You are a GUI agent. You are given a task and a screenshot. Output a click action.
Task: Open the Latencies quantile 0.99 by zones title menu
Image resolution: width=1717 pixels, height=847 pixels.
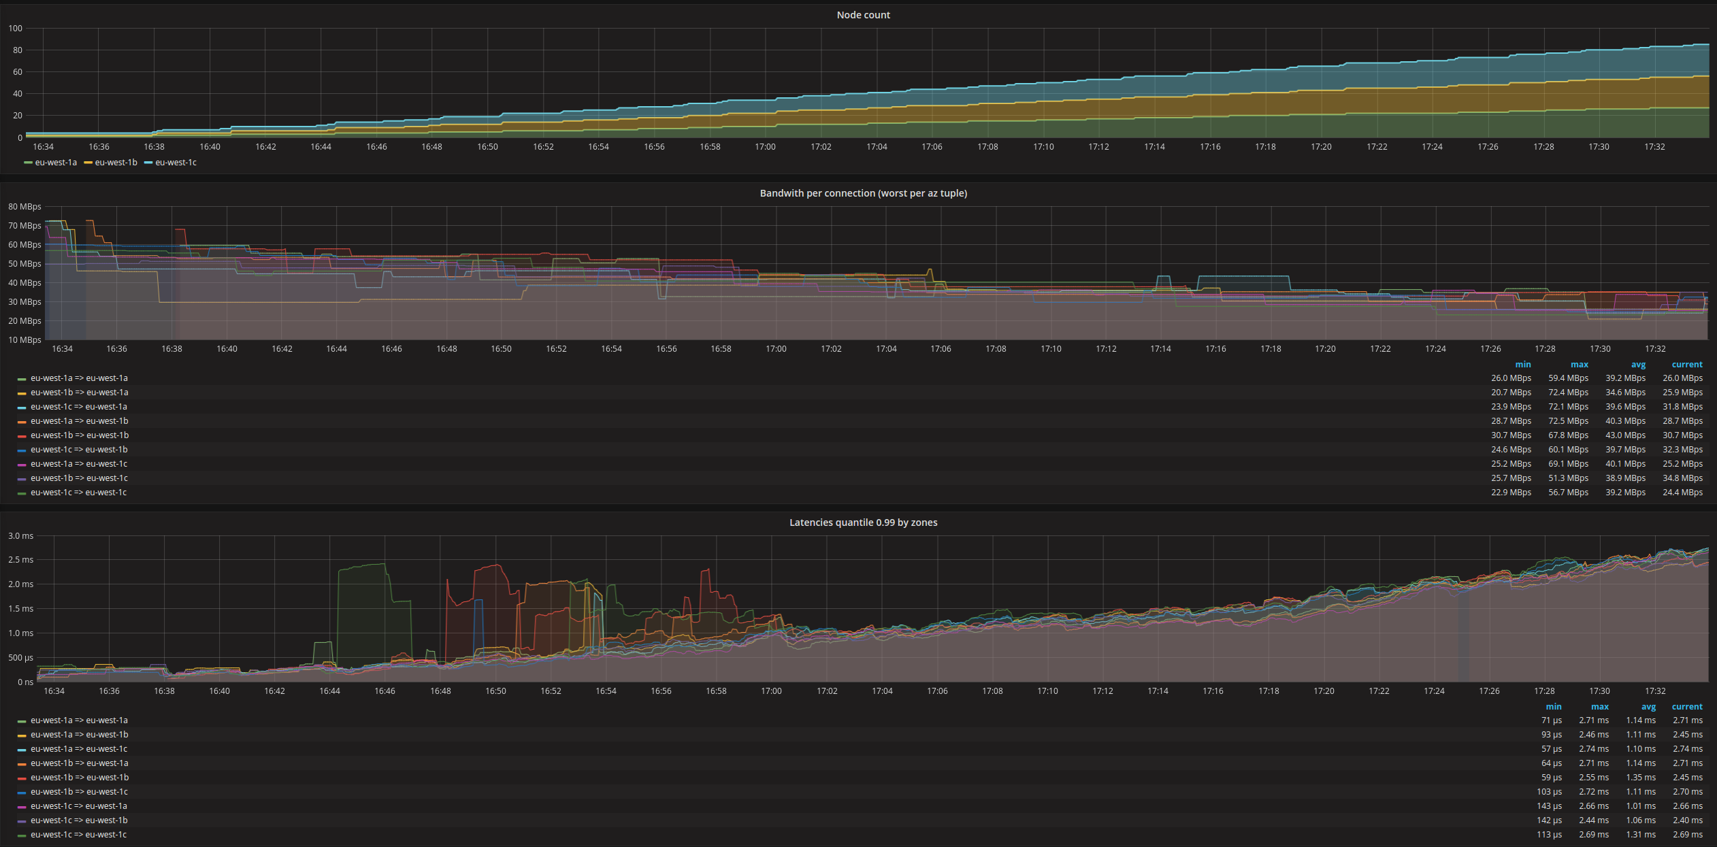point(863,522)
